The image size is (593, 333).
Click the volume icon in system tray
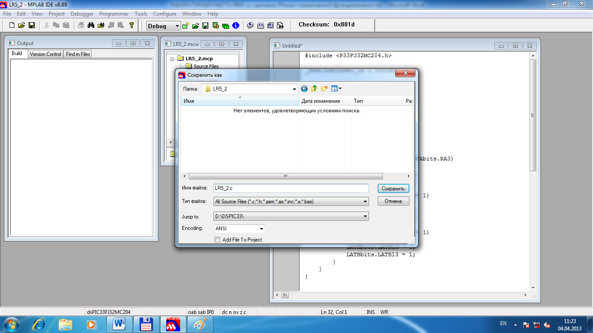tap(548, 324)
